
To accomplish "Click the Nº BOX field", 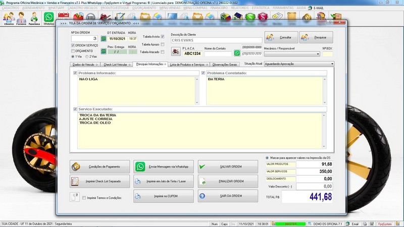I will point(327,54).
